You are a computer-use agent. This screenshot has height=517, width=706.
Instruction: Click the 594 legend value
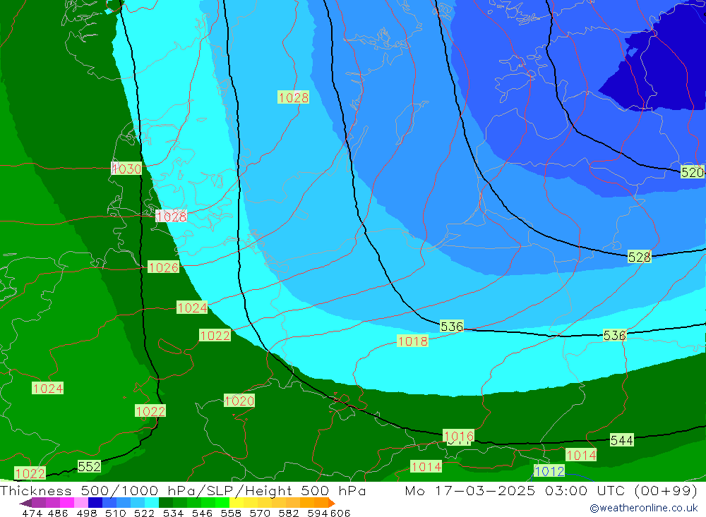pyautogui.click(x=318, y=513)
